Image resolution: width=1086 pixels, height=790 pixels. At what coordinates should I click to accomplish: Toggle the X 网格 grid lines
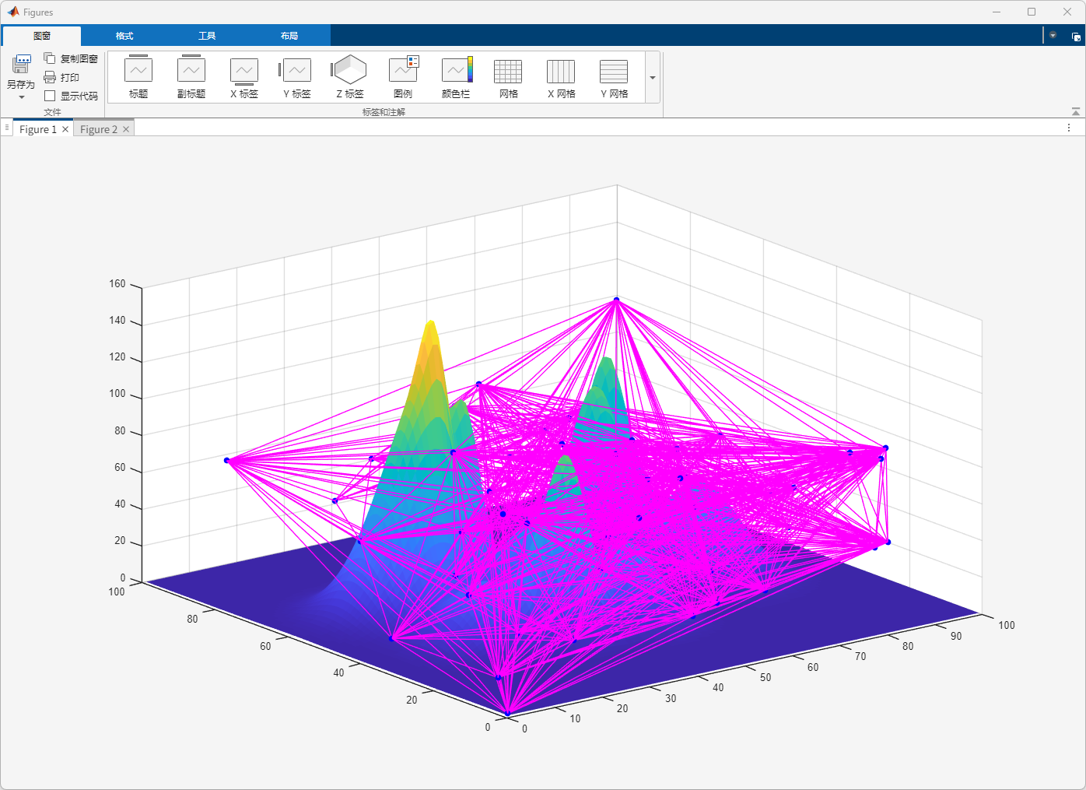(x=561, y=71)
